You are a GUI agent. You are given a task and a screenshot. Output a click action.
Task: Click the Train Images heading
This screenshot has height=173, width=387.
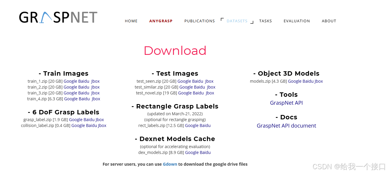tap(63, 74)
